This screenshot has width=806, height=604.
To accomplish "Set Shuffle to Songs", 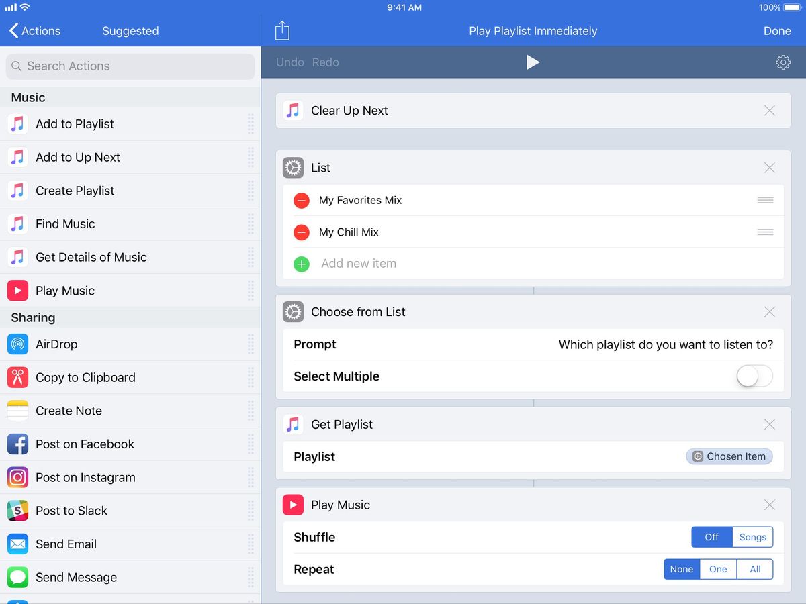I will coord(752,537).
